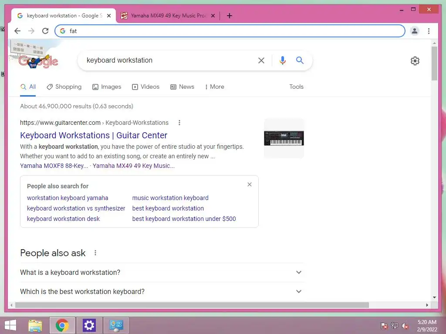Search best keyboard workstation under $500
Screen dimensions: 446x334
click(x=184, y=219)
